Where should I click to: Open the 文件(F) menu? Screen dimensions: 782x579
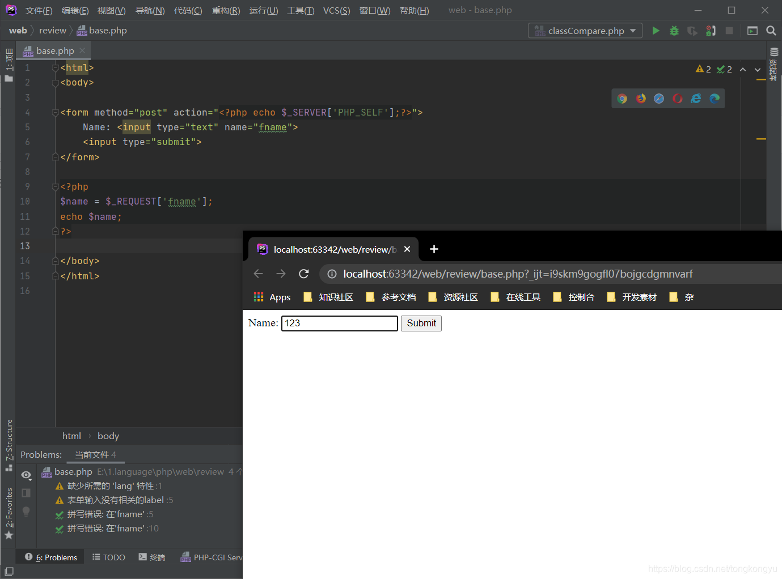(x=39, y=11)
